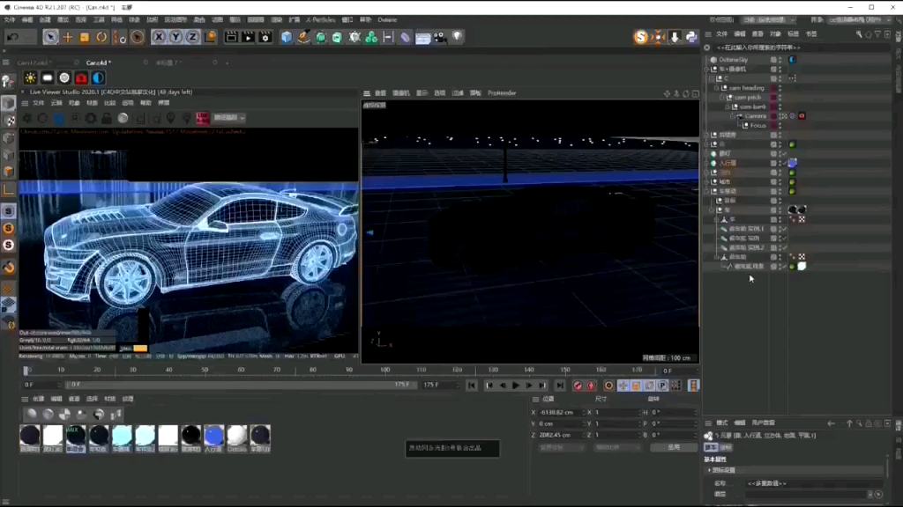Image resolution: width=903 pixels, height=507 pixels.
Task: Select the Move tool (cross arrows)
Action: (68, 37)
